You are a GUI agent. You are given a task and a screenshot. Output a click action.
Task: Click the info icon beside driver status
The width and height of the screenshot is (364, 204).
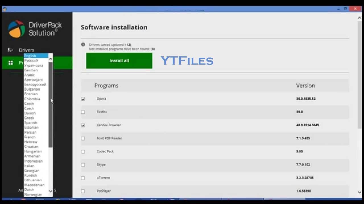point(83,44)
